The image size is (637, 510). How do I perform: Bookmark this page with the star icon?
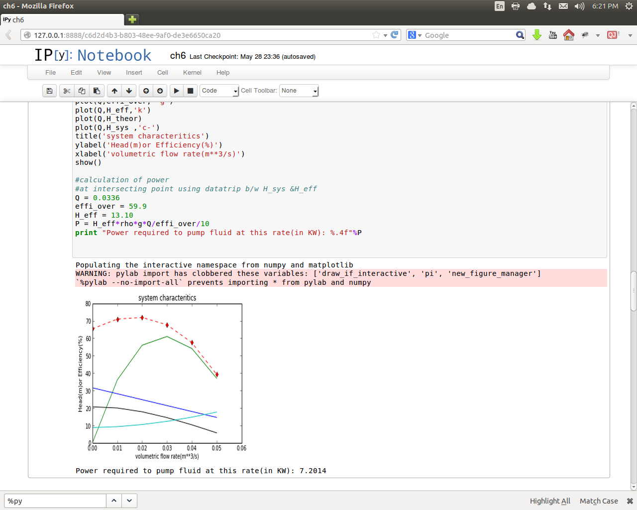pyautogui.click(x=376, y=35)
